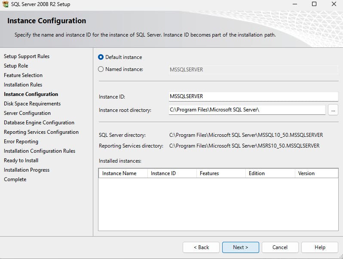Screen dimensions: 343x259
Task: Select Server Configuration step in sidebar
Action: tap(28, 113)
